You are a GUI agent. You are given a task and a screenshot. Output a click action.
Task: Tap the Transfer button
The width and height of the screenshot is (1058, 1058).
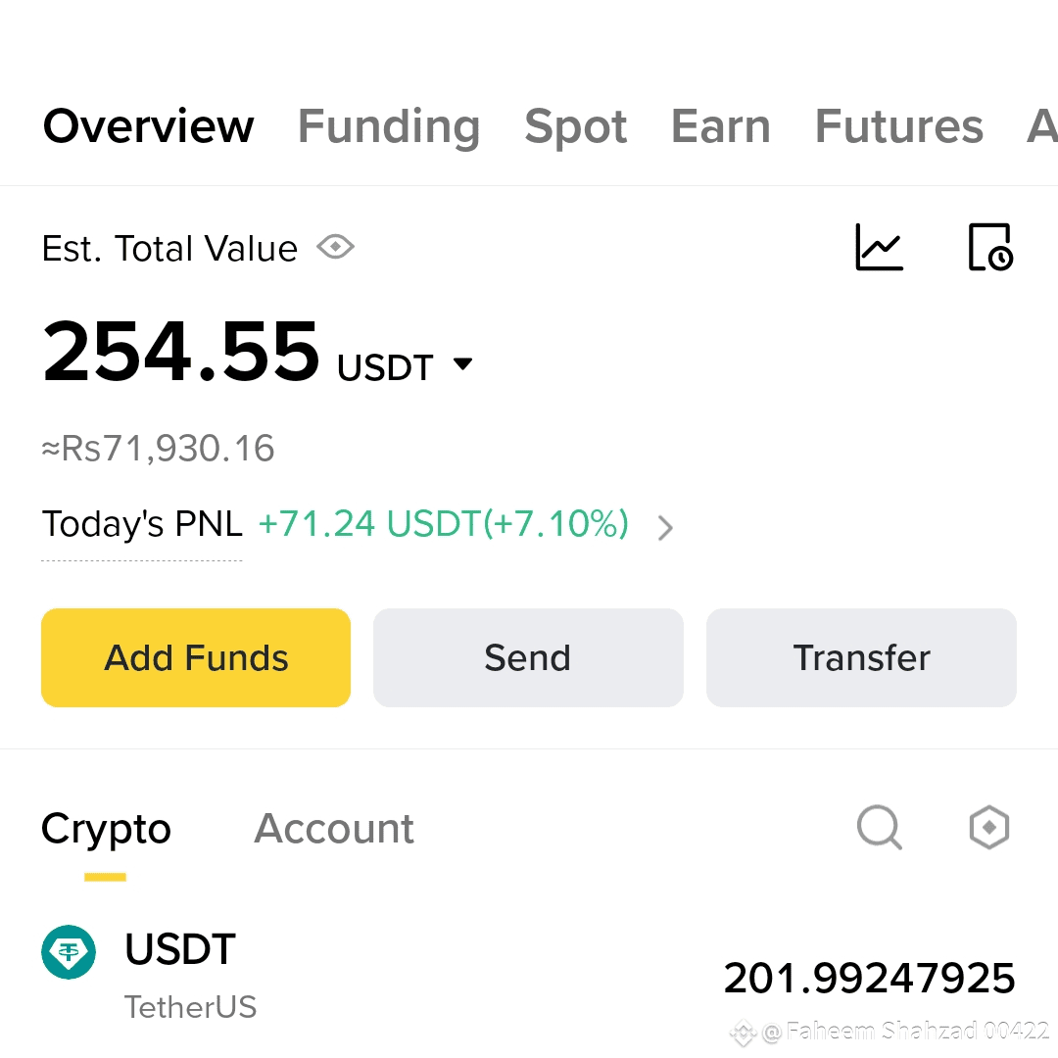[x=861, y=658]
